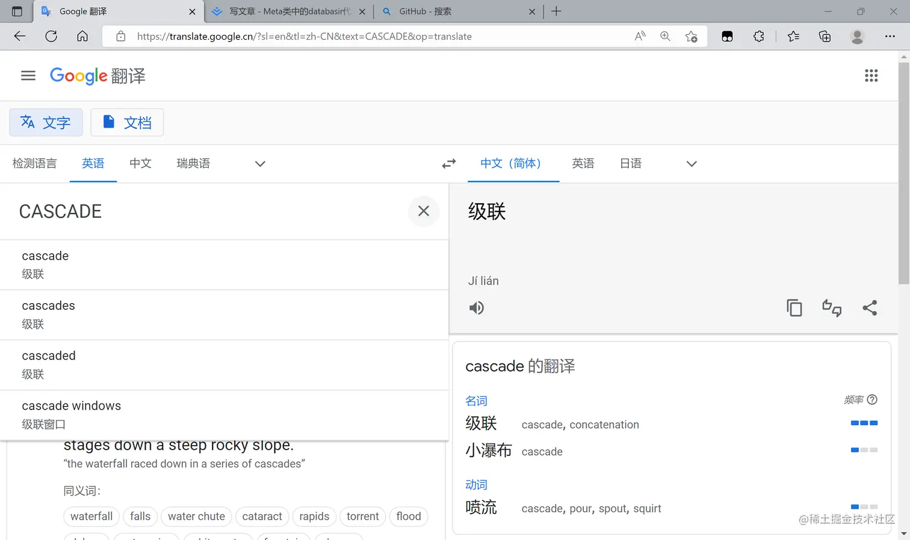
Task: Open the black extension icon in toolbar
Action: (727, 36)
